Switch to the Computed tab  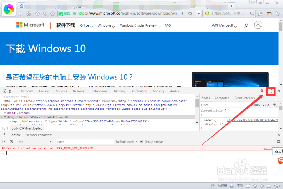(x=222, y=98)
